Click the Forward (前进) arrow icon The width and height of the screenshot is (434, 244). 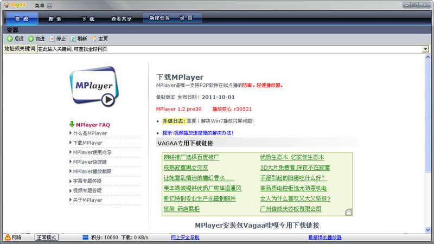31,39
